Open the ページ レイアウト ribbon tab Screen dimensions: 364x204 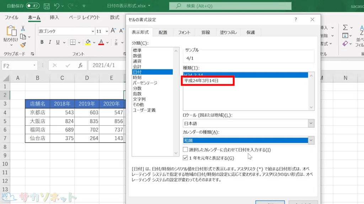coord(84,18)
